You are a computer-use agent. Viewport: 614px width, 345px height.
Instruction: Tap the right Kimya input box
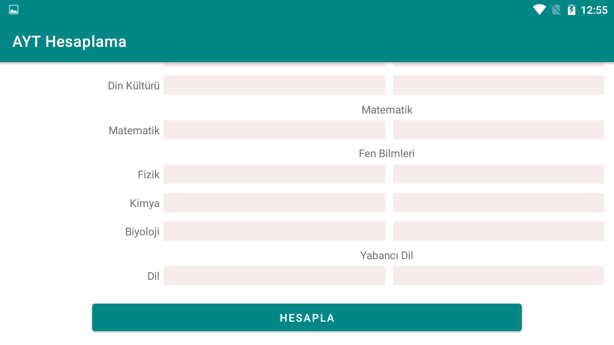498,203
